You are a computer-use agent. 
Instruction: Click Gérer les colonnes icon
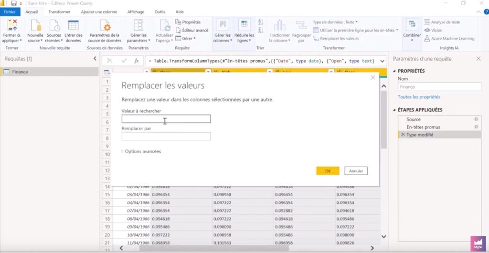(x=223, y=25)
